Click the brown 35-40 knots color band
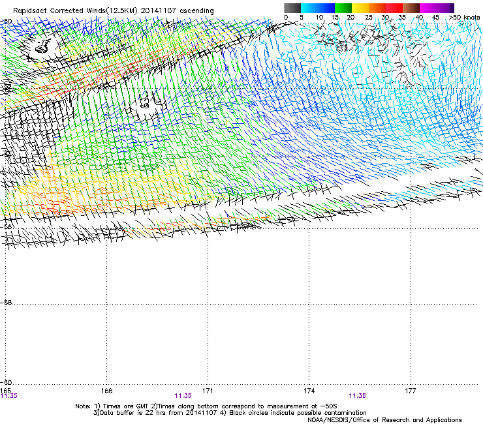483x424 pixels. 411,8
